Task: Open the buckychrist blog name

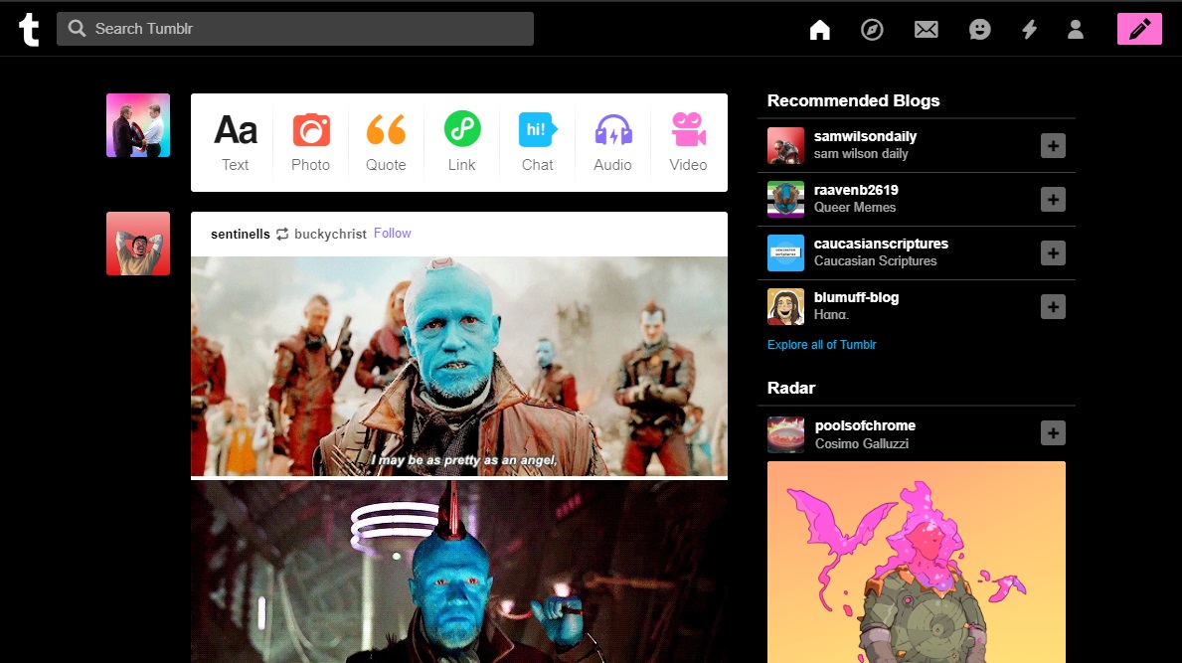Action: 330,234
